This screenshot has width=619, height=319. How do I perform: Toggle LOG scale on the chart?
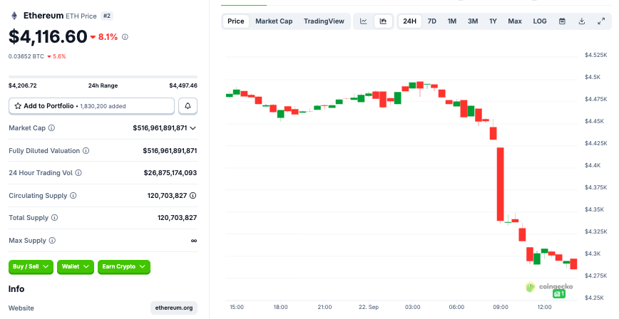(x=540, y=21)
